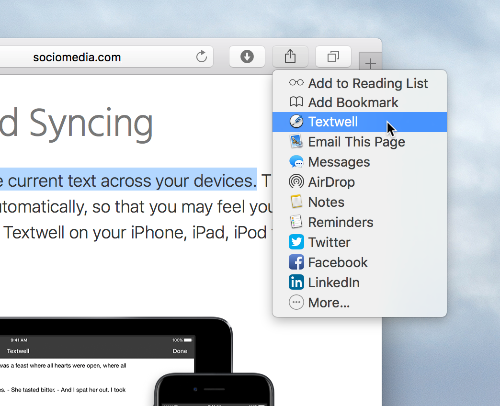Reload the sociomedia.com page
Image resolution: width=500 pixels, height=406 pixels.
point(202,56)
